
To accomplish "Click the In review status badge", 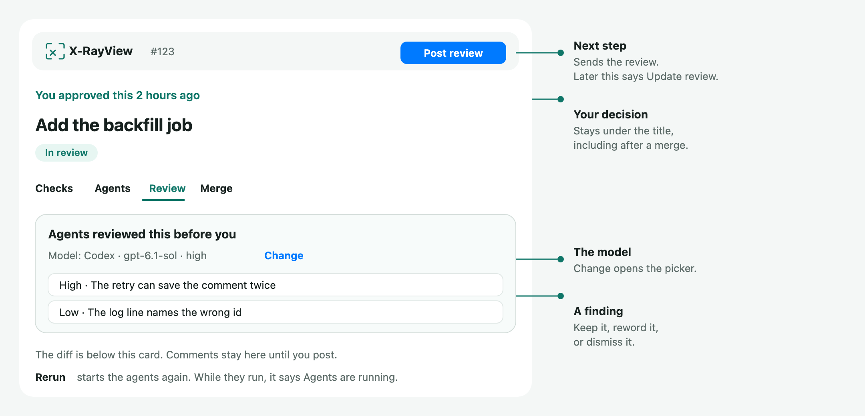I will [66, 153].
